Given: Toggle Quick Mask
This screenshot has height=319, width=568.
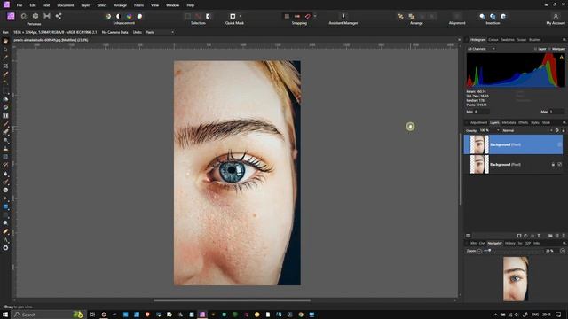Looking at the screenshot, I should (233, 16).
